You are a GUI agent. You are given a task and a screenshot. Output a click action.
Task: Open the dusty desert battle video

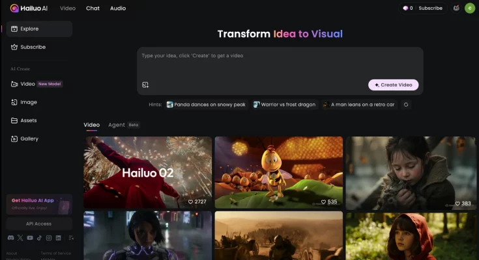(x=279, y=235)
